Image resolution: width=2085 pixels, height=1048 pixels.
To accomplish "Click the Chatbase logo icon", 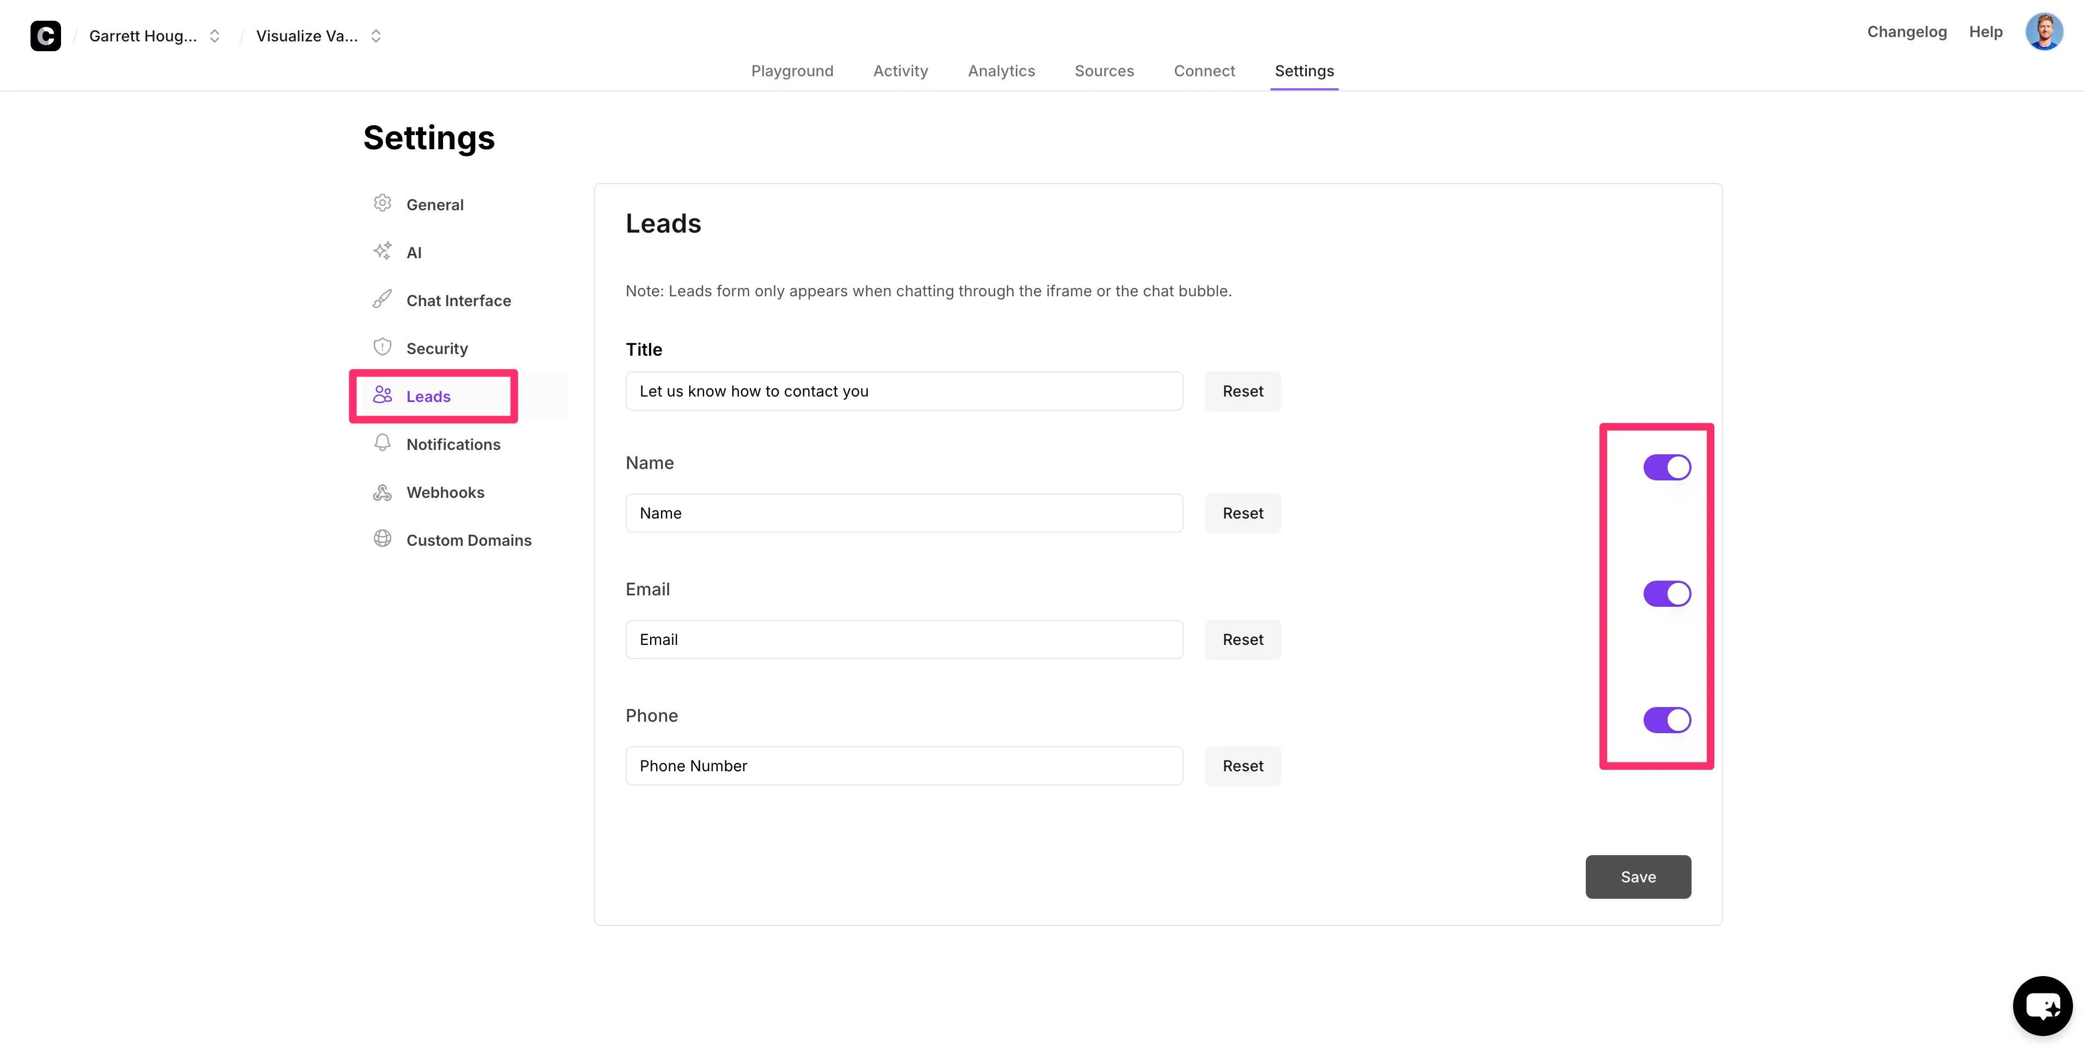I will (x=45, y=35).
